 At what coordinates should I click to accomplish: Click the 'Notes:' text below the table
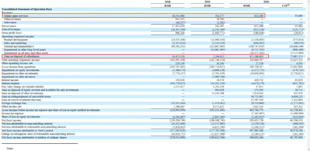(x=10, y=149)
